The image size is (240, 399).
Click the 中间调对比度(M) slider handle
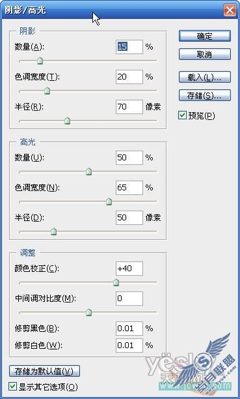88,312
